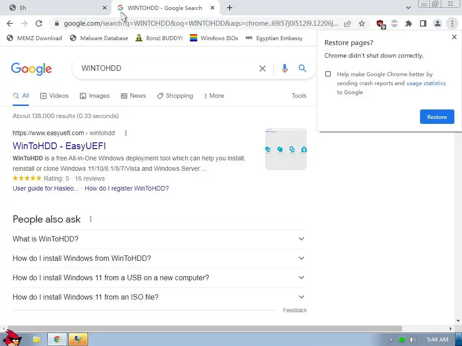Click the Feedback link
Viewport: 462px width, 346px height.
point(295,310)
